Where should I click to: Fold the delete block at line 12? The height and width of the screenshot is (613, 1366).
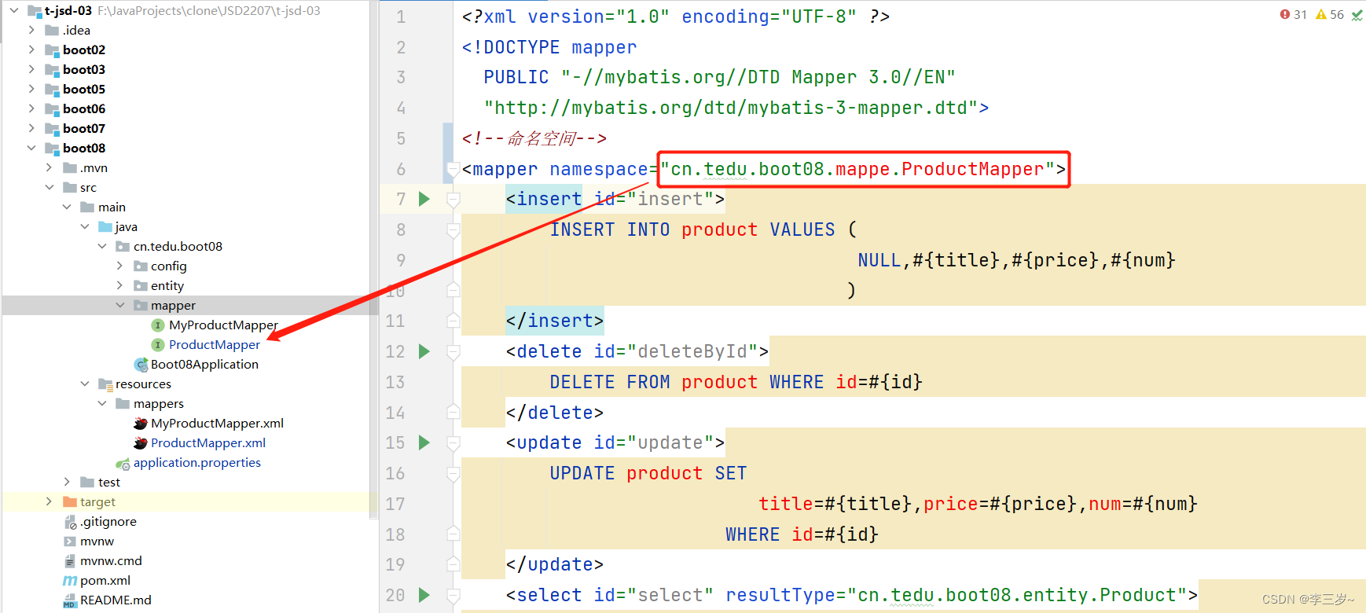tap(453, 352)
